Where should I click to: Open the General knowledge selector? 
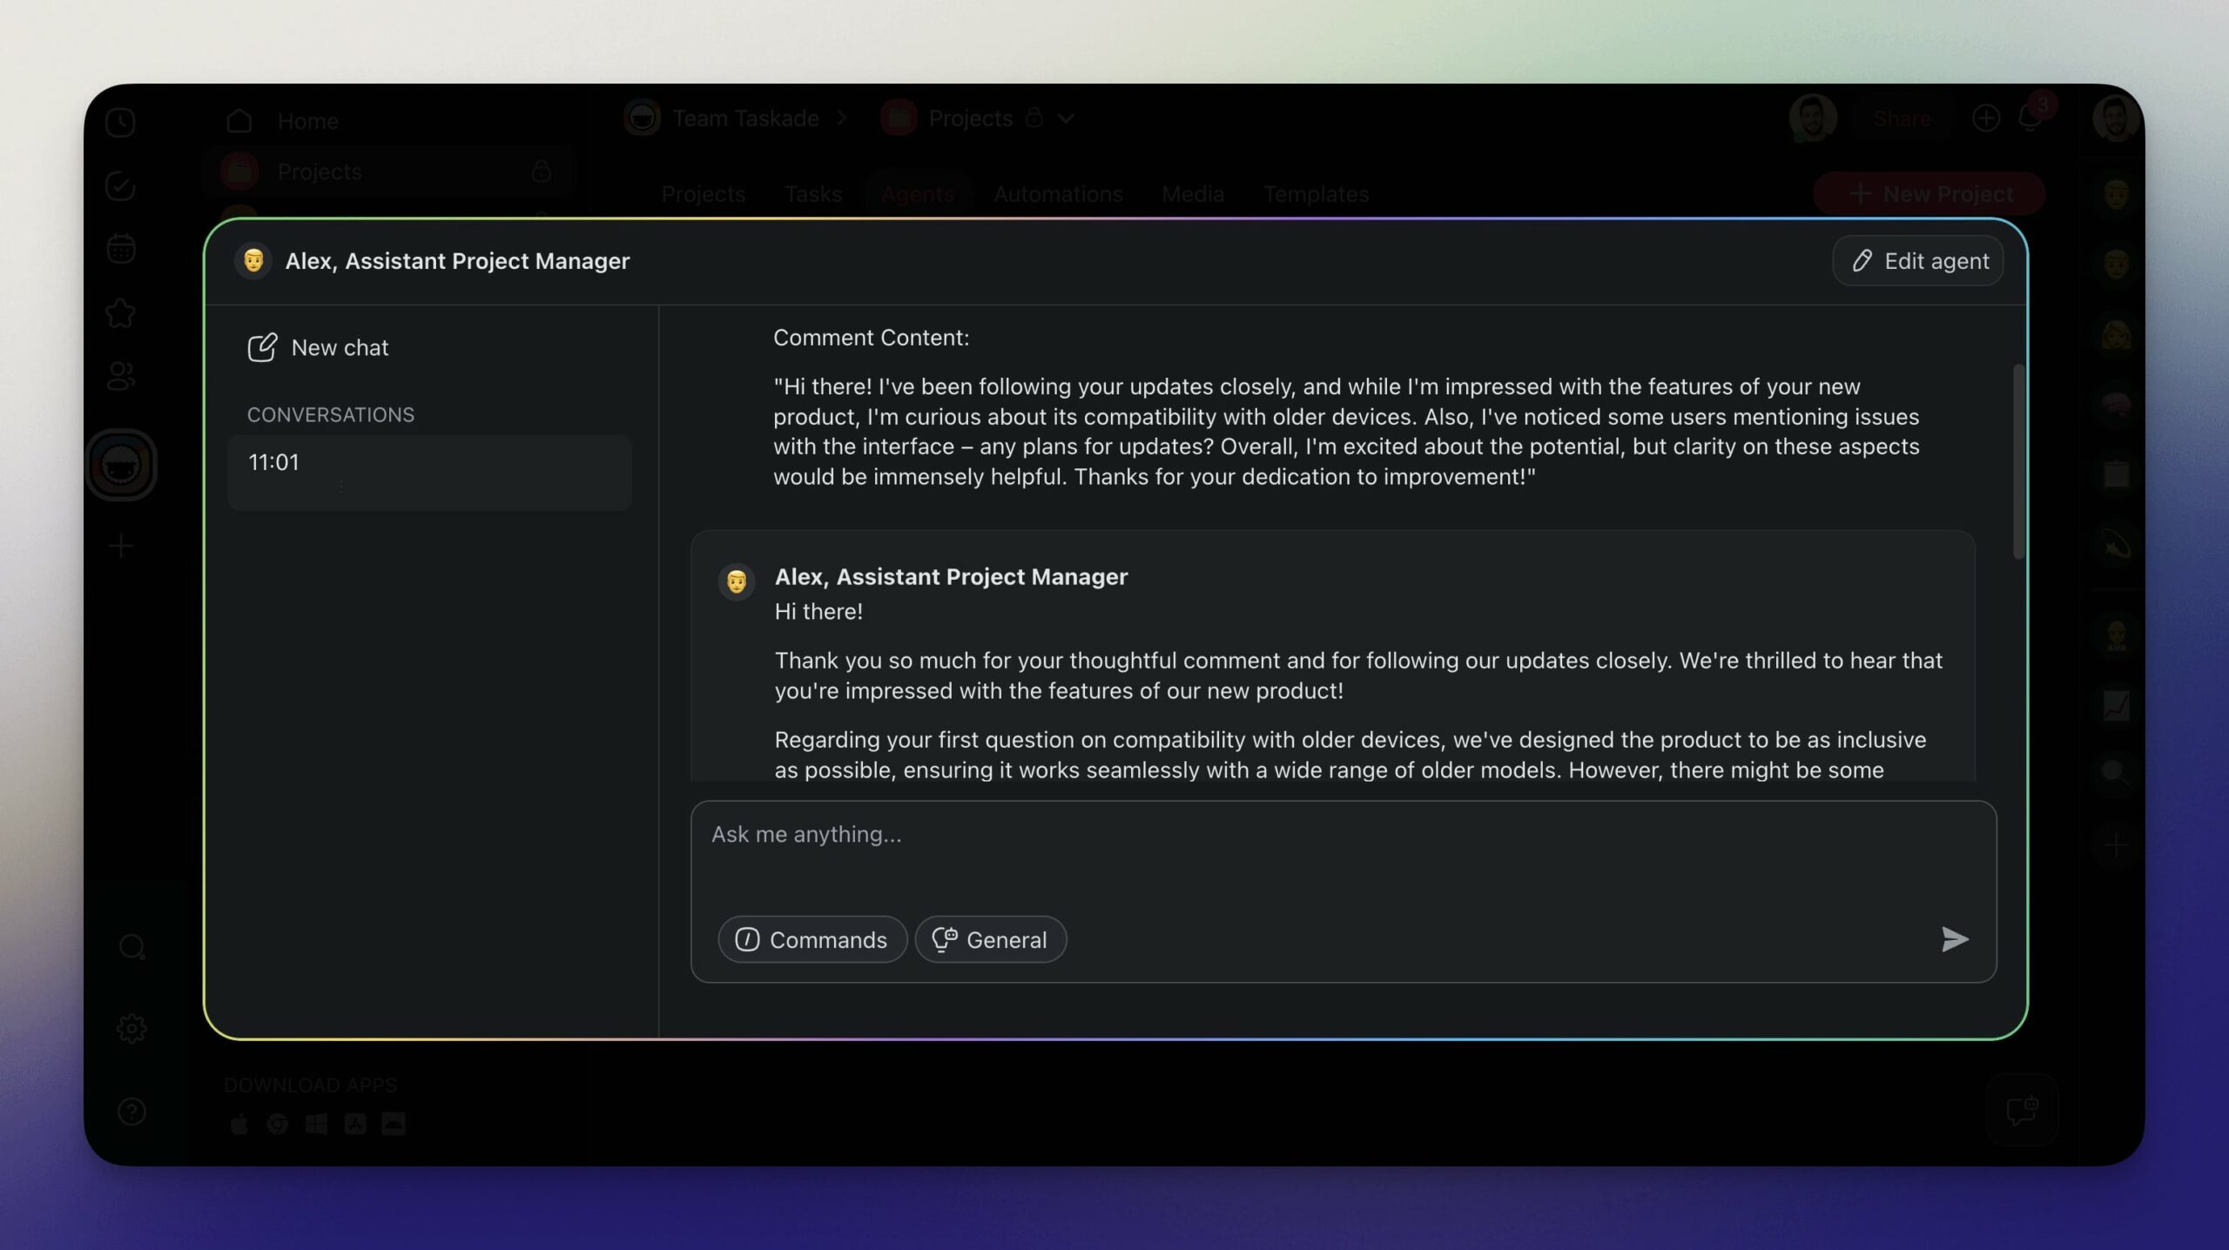(x=990, y=939)
